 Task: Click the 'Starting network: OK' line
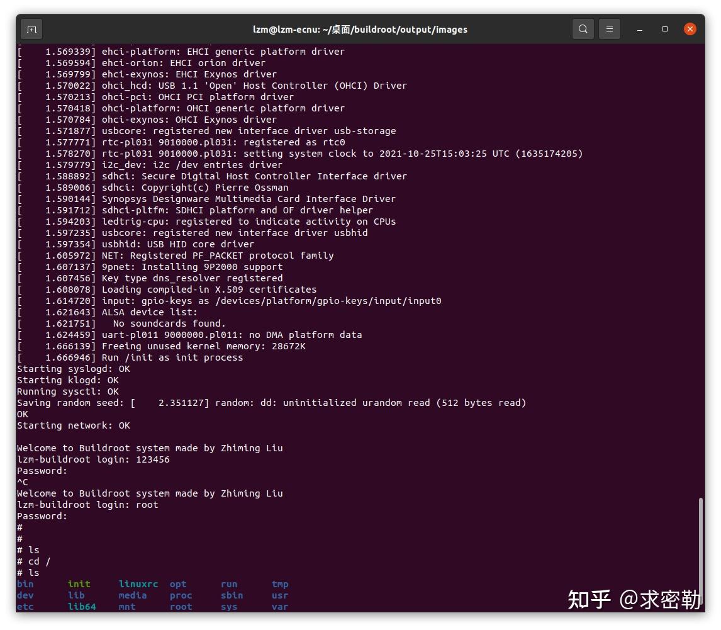(x=73, y=425)
